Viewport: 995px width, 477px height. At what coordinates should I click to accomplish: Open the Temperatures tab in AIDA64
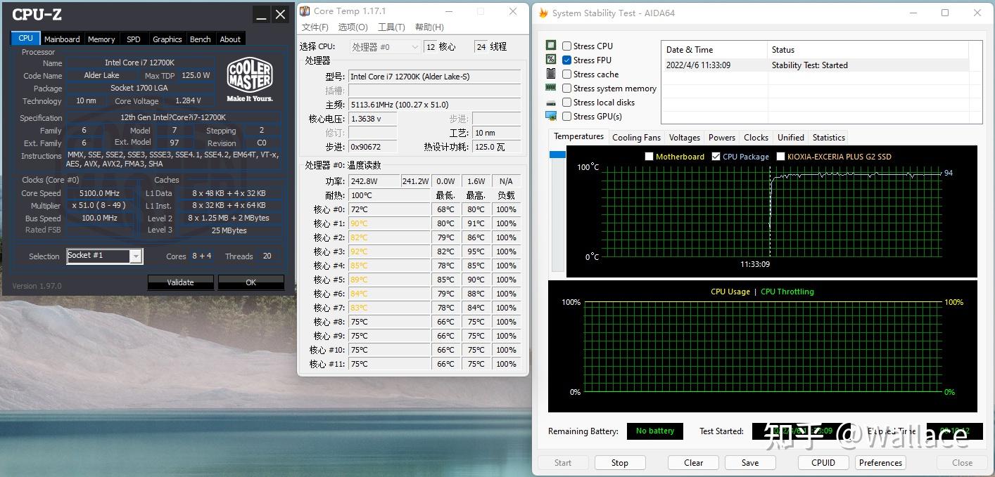pyautogui.click(x=578, y=137)
